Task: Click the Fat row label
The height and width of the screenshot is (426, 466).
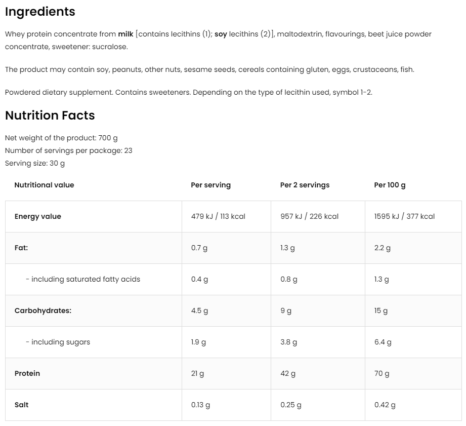Action: coord(21,248)
